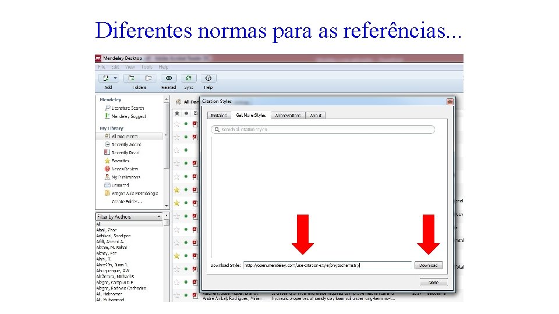Click the search magnifier icon in Citation Styles
Image resolution: width=559 pixels, height=314 pixels.
(x=217, y=129)
